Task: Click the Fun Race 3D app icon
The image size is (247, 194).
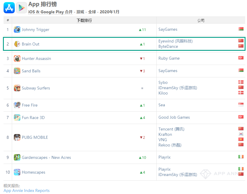Action: pyautogui.click(x=17, y=118)
